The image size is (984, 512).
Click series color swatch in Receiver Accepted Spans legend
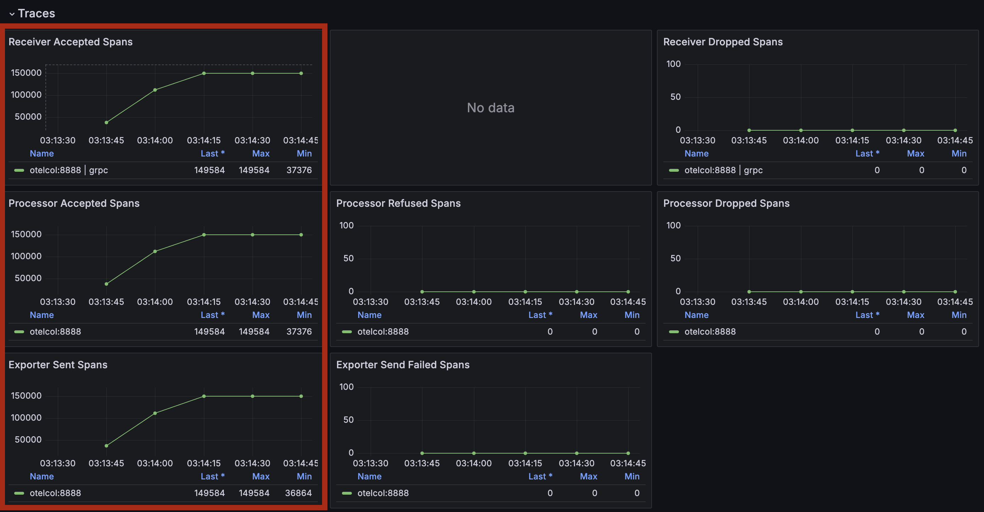coord(19,170)
